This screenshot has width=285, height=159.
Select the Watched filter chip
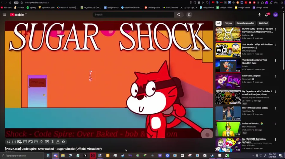pos(263,23)
